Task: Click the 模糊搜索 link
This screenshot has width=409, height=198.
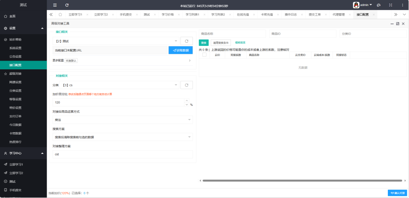Action: point(240,42)
